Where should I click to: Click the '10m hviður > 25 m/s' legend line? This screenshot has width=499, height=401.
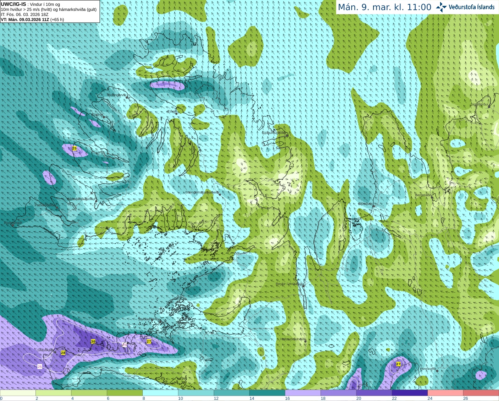[49, 9]
